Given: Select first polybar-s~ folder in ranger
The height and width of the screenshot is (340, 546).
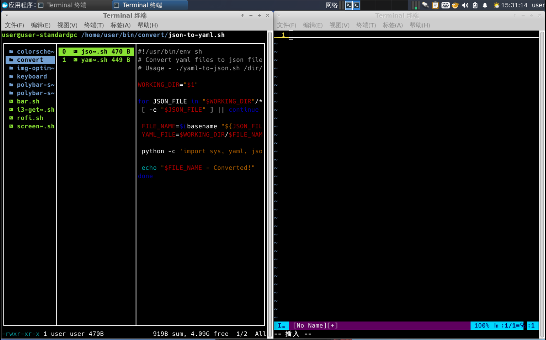Looking at the screenshot, I should 31,85.
